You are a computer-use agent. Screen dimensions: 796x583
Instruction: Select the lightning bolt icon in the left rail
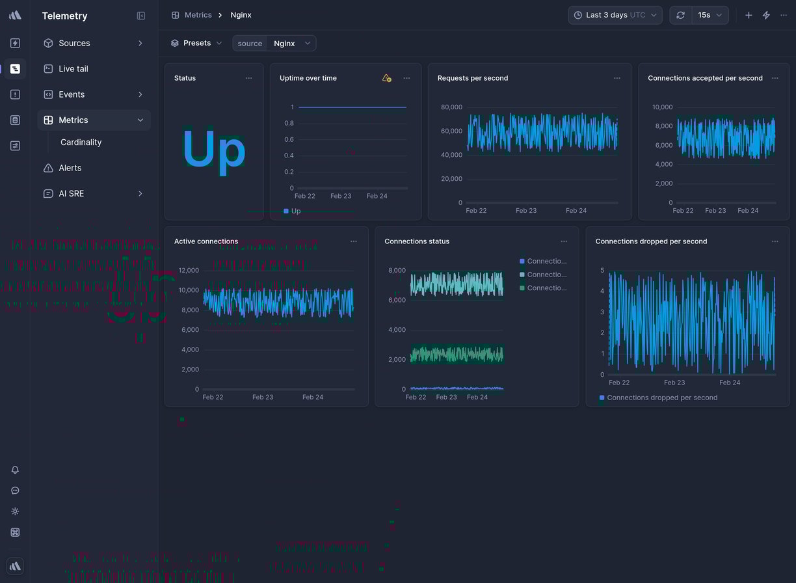(15, 43)
